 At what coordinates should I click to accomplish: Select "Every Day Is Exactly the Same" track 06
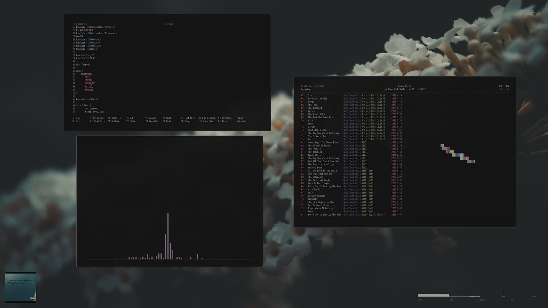coord(324,187)
